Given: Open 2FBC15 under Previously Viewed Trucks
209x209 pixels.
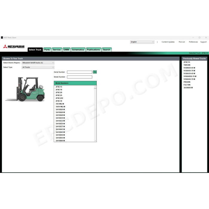Looking at the screenshot, I should tap(187, 62).
